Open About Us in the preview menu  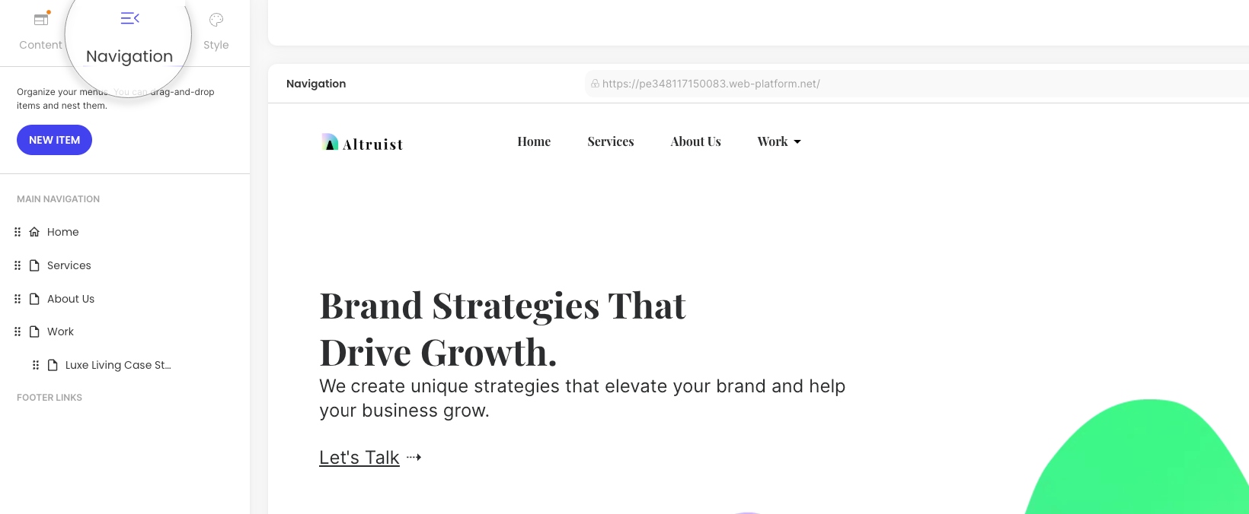click(695, 141)
